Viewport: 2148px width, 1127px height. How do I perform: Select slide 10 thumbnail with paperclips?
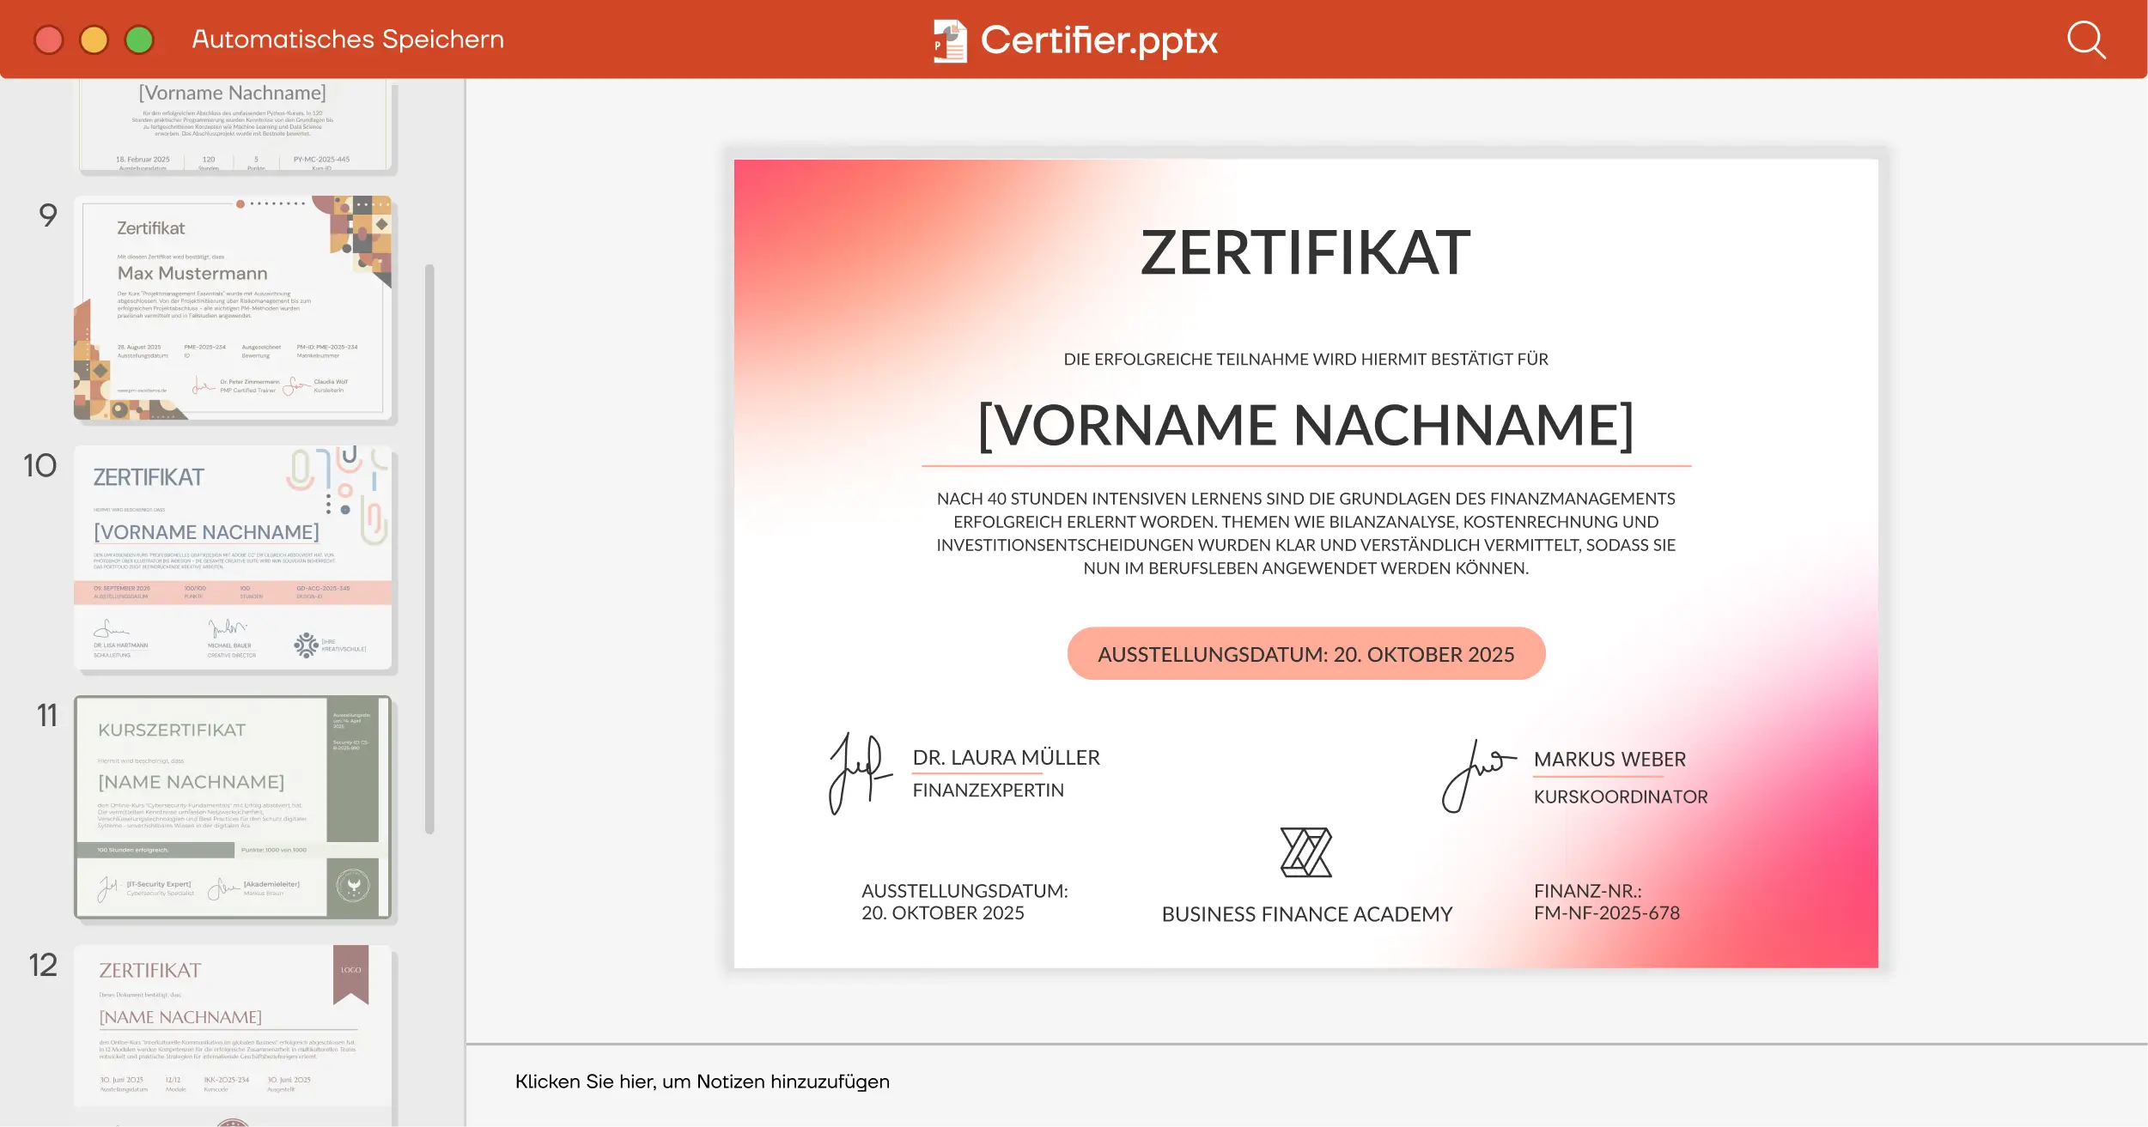pos(233,558)
